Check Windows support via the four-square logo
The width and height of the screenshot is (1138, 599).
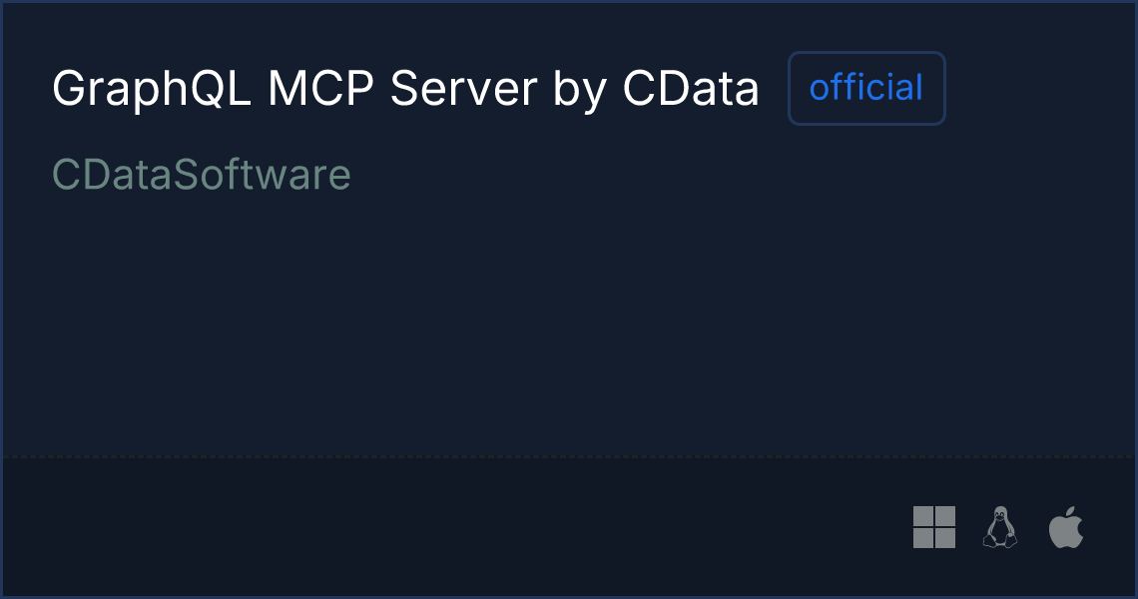pos(934,527)
